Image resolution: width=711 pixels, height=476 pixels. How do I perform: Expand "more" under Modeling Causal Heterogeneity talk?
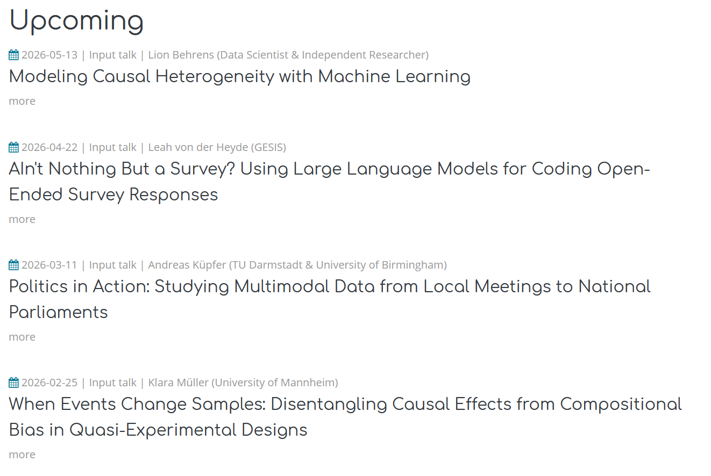pyautogui.click(x=22, y=101)
